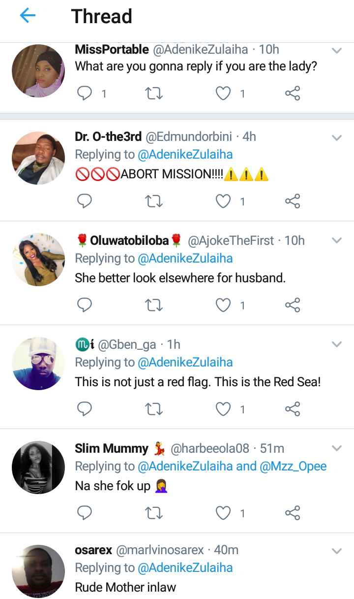Share the Red Sea tweet by @Gben_ga

pyautogui.click(x=293, y=409)
